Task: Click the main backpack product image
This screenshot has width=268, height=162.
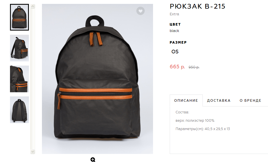Action: click(97, 79)
